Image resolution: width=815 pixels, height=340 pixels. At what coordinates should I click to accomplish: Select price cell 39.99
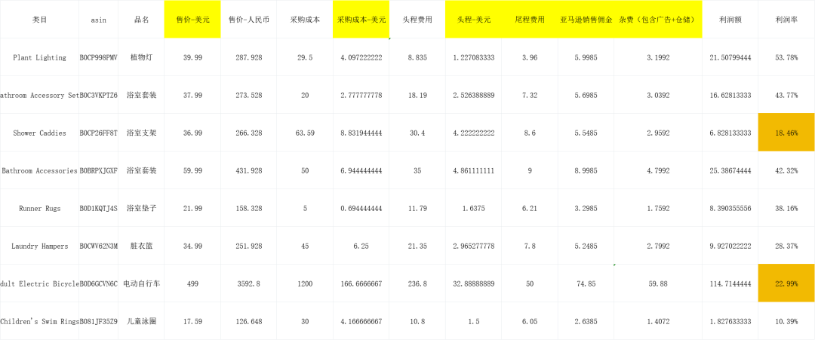pos(192,57)
